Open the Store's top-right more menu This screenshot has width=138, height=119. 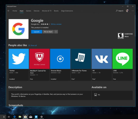[x=133, y=11]
